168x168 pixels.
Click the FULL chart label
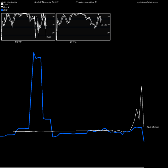click(73, 42)
